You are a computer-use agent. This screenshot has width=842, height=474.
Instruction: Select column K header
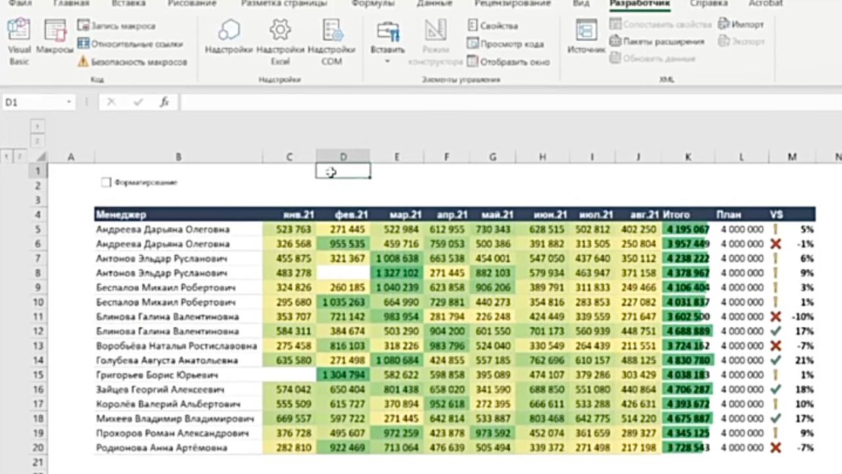(687, 157)
